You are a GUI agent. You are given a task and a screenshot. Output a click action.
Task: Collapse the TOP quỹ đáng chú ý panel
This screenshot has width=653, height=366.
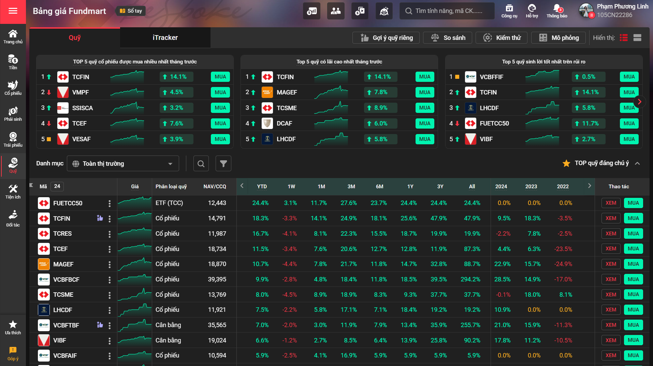tap(637, 163)
